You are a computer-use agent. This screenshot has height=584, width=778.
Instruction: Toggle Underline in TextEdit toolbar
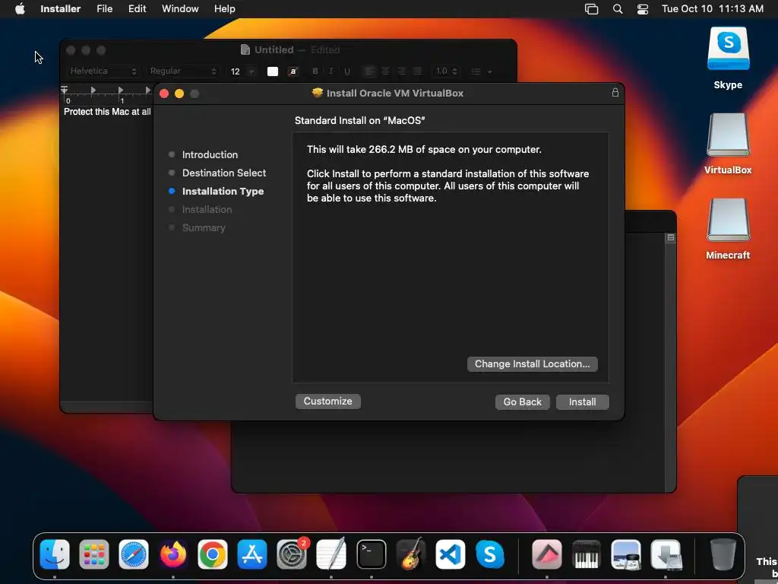coord(347,71)
